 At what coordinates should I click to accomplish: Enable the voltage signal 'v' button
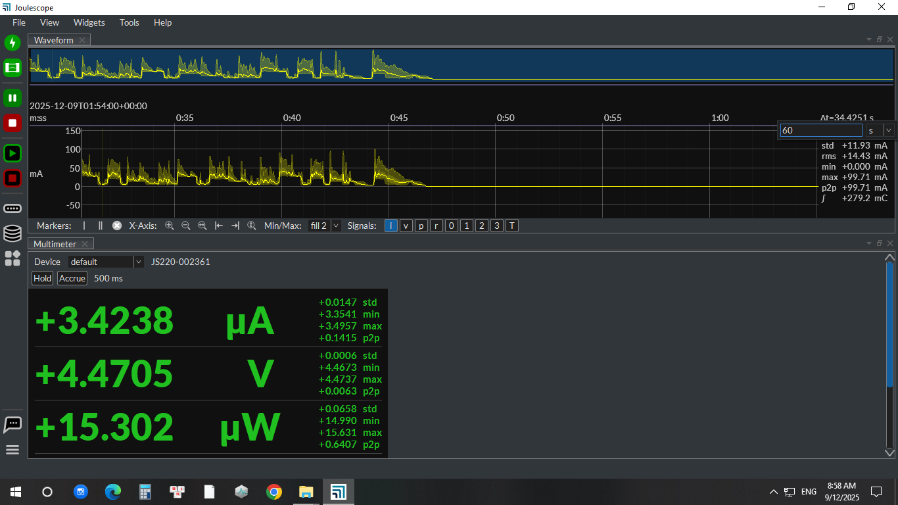tap(406, 226)
